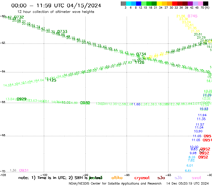The width and height of the screenshot is (212, 186).
Task: Click the lavender legend color swatch
Action: tap(195, 3)
